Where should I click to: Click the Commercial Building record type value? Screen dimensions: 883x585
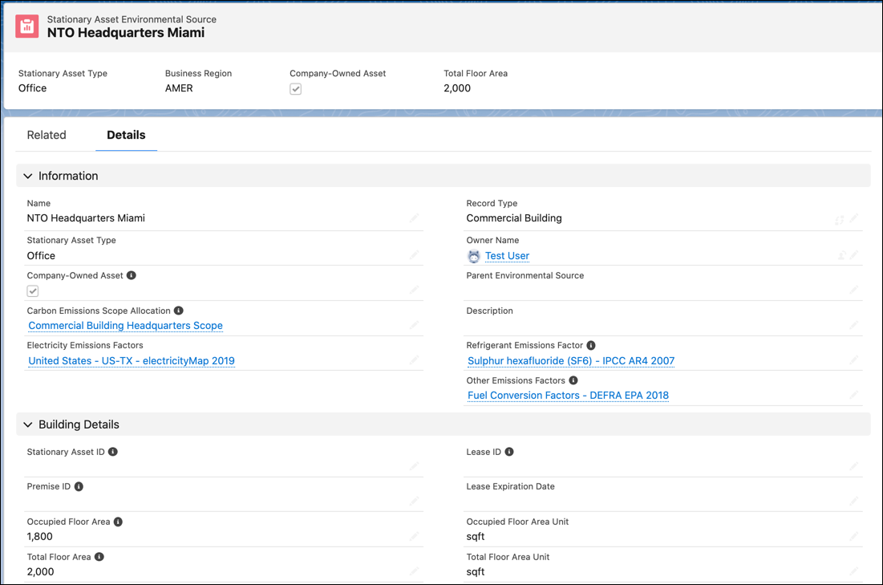[x=514, y=218]
